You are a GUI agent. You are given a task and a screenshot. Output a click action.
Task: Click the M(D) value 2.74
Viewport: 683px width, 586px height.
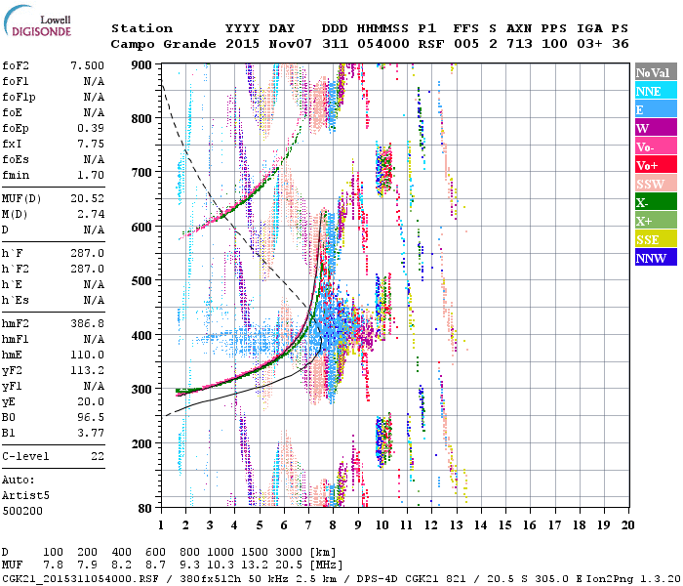(91, 214)
